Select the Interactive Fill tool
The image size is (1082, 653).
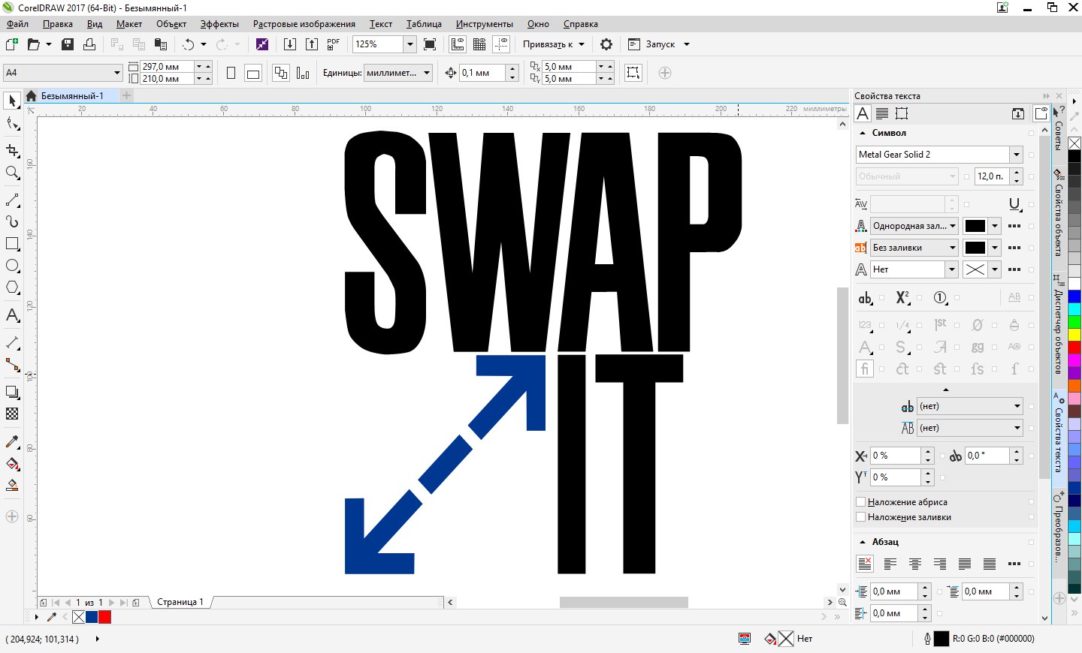click(12, 463)
